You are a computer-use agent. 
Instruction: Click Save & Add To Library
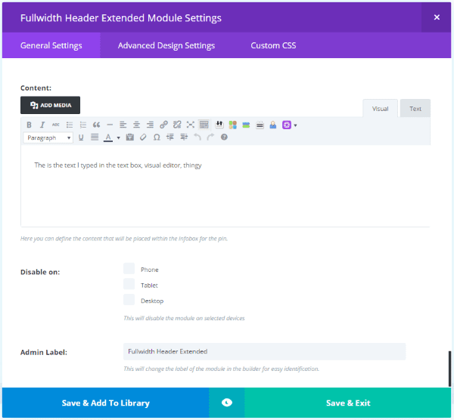tap(105, 403)
